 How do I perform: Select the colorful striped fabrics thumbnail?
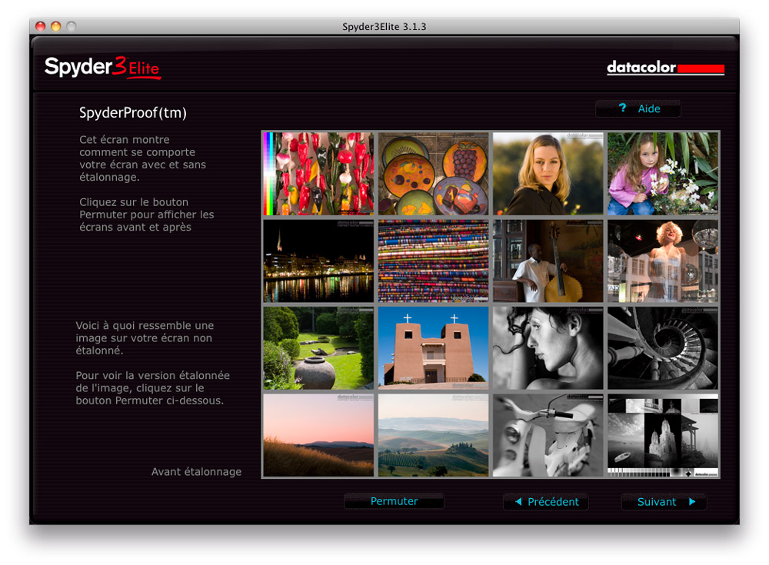434,261
